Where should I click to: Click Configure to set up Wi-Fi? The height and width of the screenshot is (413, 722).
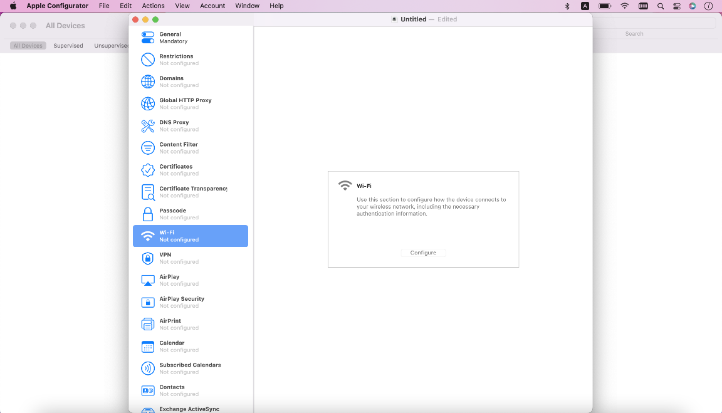423,253
